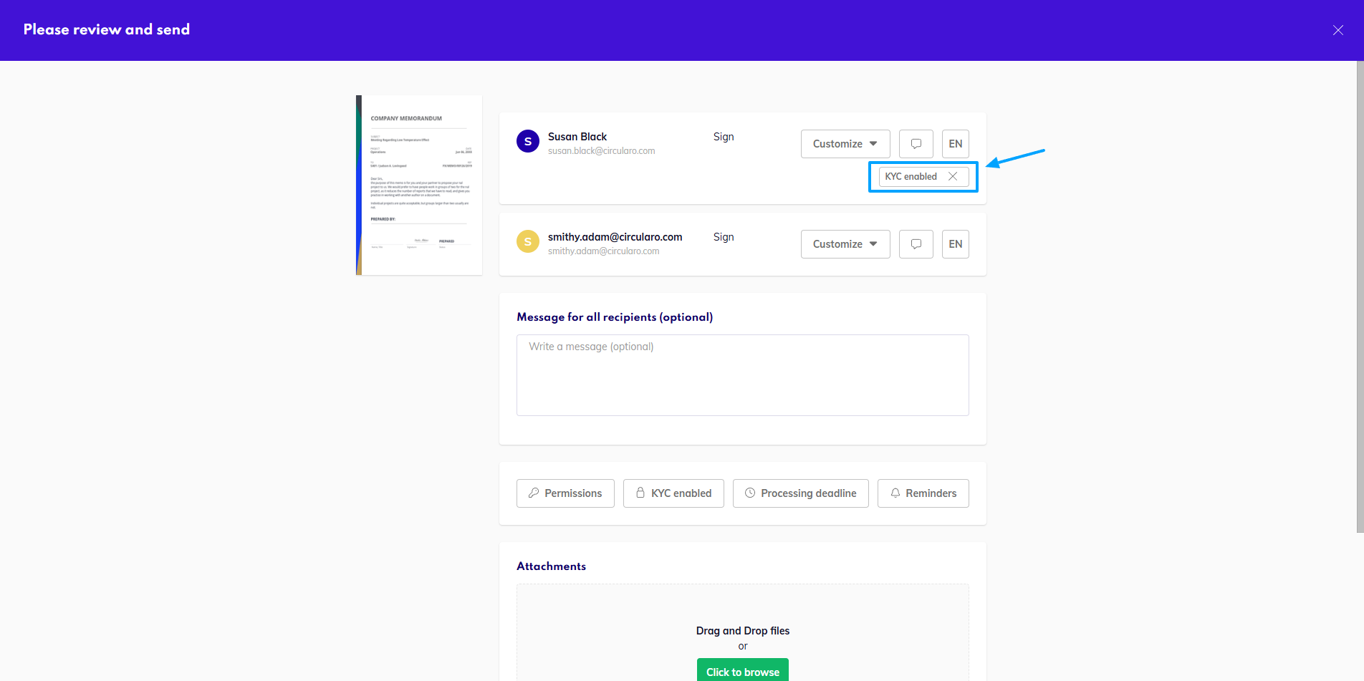
Task: Click the padlock icon on KYC enabled
Action: [x=640, y=493]
